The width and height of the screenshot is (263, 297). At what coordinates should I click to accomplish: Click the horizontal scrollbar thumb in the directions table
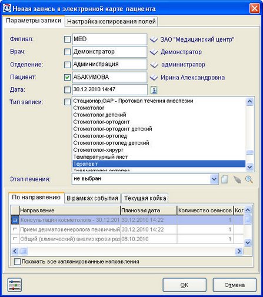pos(24,251)
